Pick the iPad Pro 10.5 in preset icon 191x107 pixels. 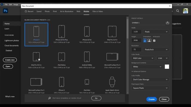click(36, 57)
